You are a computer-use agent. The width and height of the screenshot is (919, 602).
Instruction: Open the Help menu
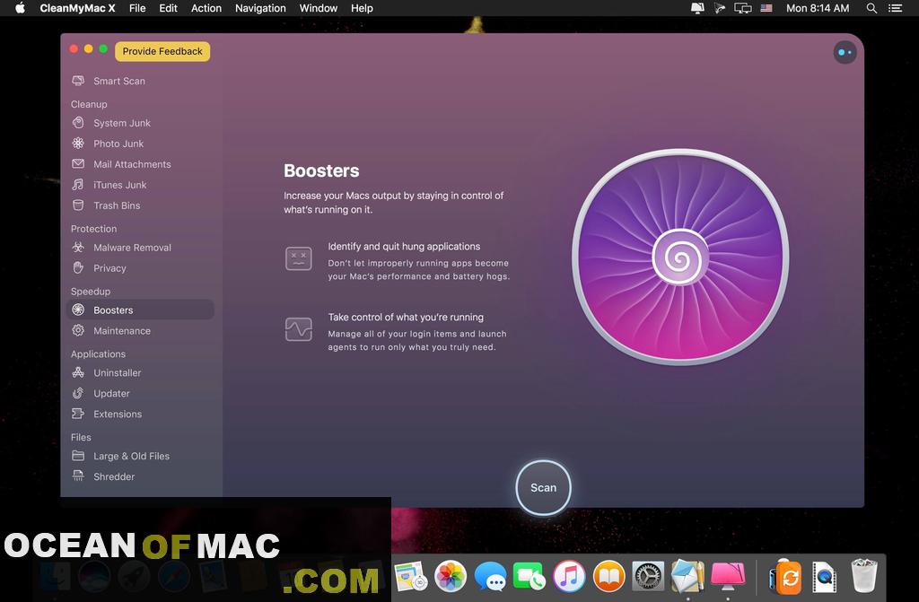coord(362,8)
